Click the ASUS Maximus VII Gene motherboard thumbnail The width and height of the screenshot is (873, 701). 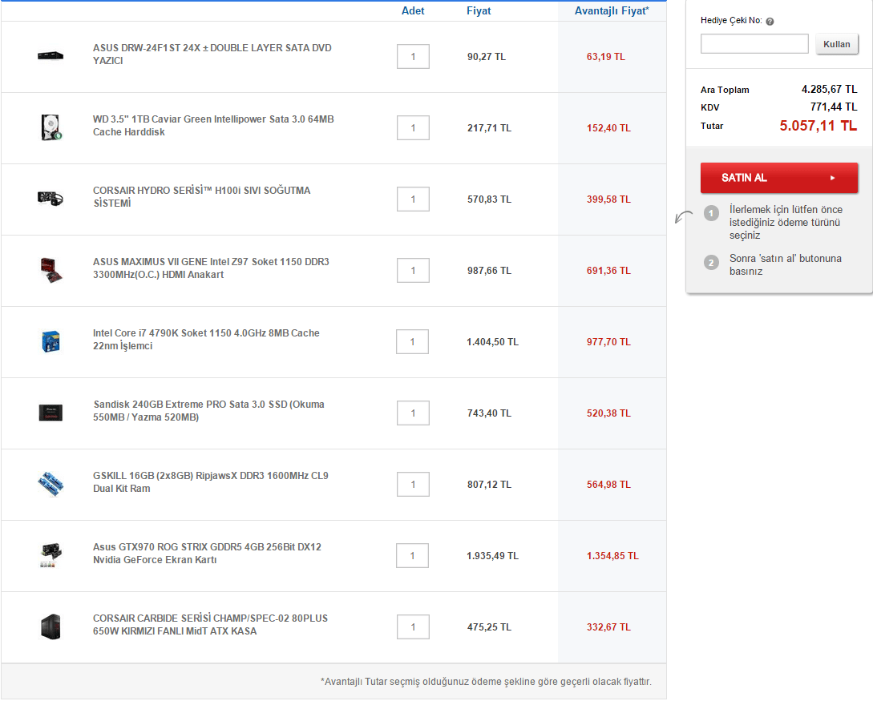(x=51, y=270)
